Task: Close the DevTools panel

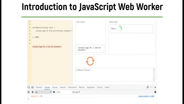Action: coord(155,87)
